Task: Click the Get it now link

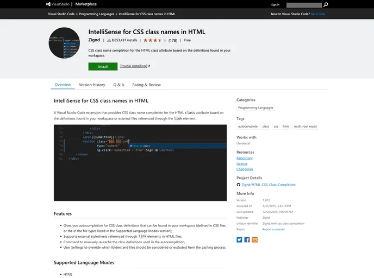Action: [318, 14]
